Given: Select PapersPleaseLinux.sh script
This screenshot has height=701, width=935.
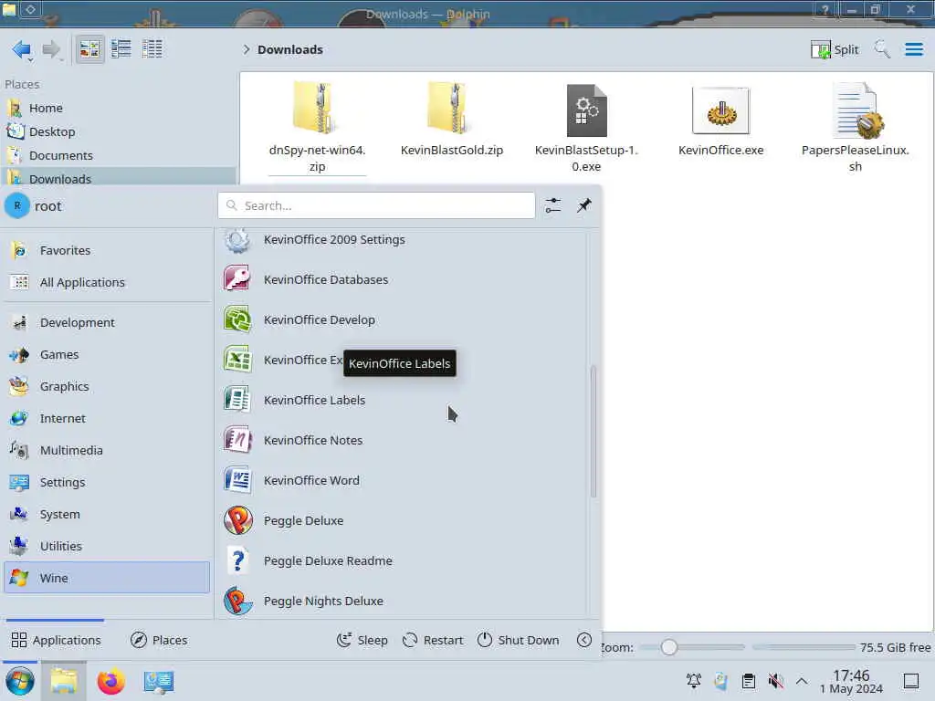Looking at the screenshot, I should click(x=855, y=126).
